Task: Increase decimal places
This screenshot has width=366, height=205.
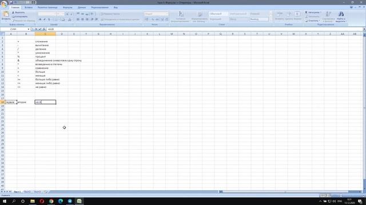Action: pos(162,19)
